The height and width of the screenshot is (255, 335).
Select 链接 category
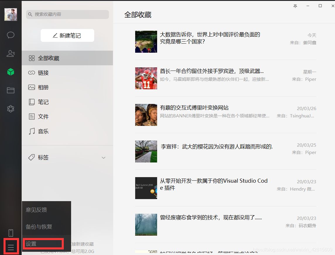[67, 73]
